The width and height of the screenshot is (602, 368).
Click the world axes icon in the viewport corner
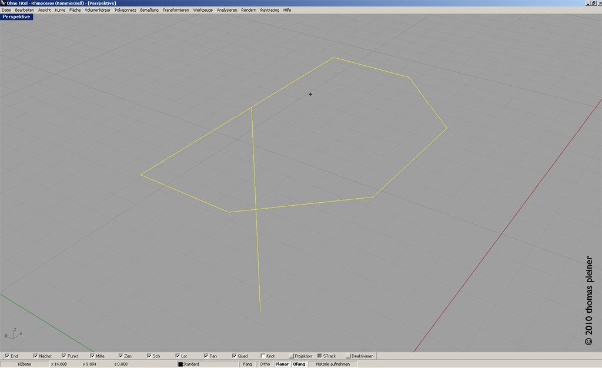tap(13, 333)
